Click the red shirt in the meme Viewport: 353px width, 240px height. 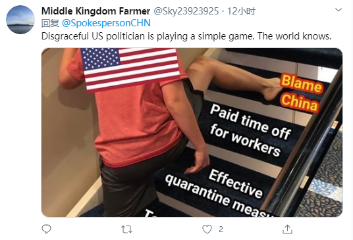pos(134,122)
